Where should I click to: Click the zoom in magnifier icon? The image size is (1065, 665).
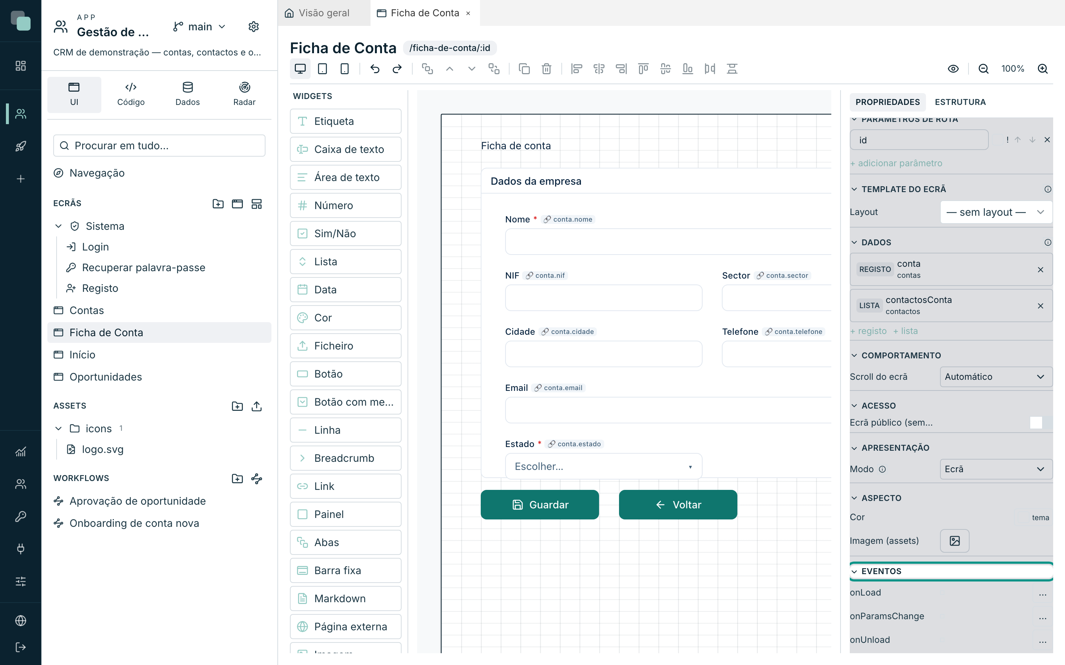click(1042, 69)
